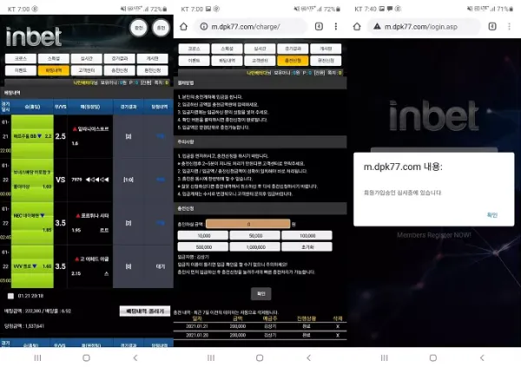Viewport: 521px width, 367px height.
Task: Open site info icon beside m.dpk77.com/charge/
Action: [204, 27]
